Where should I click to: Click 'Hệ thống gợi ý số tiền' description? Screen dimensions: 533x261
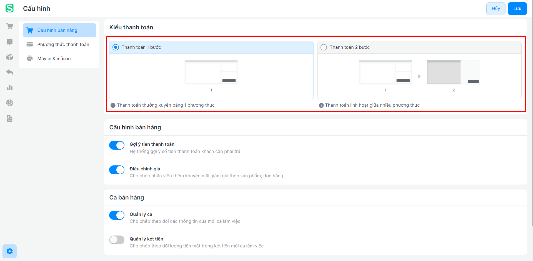coord(185,152)
